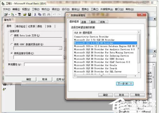Image resolution: width=159 pixels, height=113 pixels.
Task: Open the Menu Editor toolbar icon
Action: pos(20,14)
